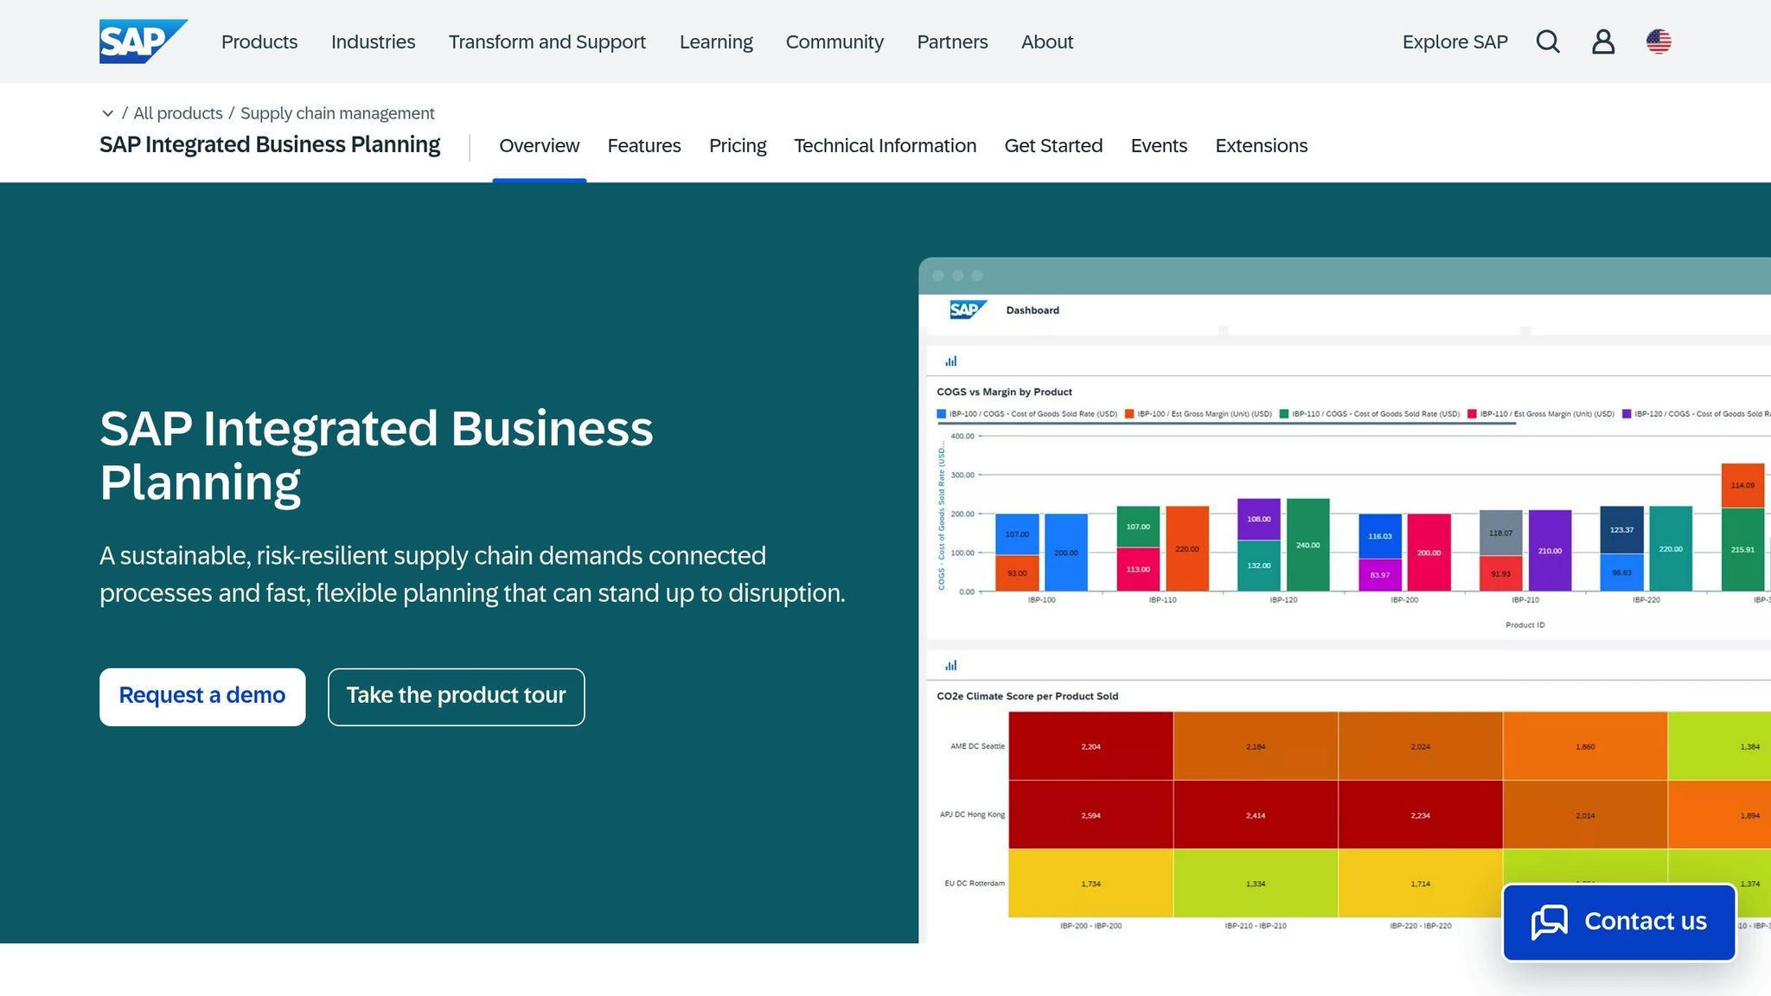Click the chart icon above CO2e Climate Score

951,665
